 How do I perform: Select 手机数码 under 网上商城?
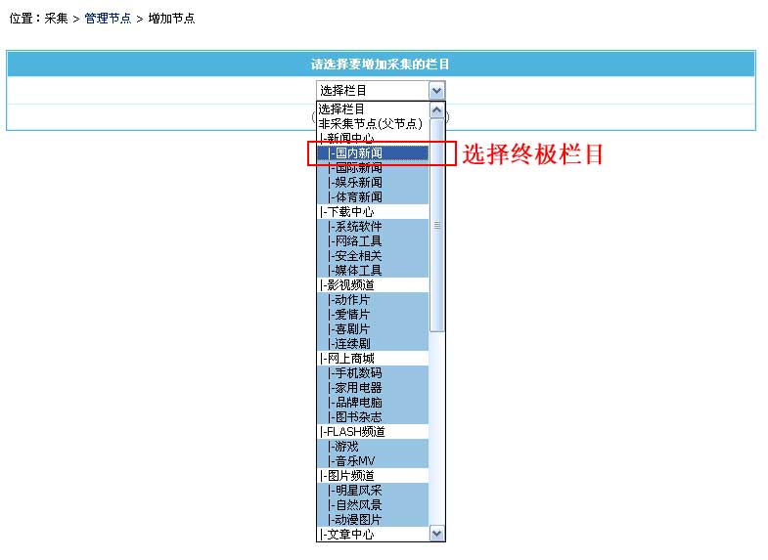point(357,373)
